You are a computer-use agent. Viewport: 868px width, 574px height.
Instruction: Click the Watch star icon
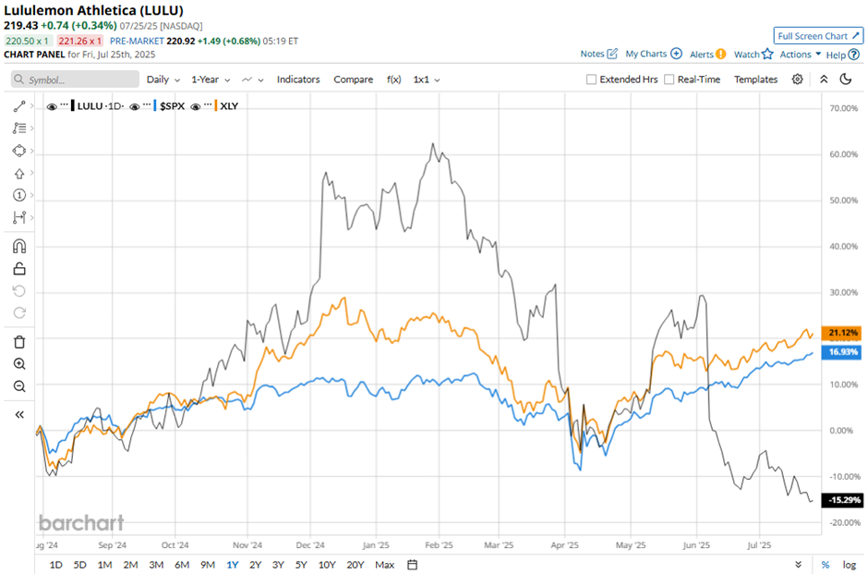pyautogui.click(x=767, y=54)
